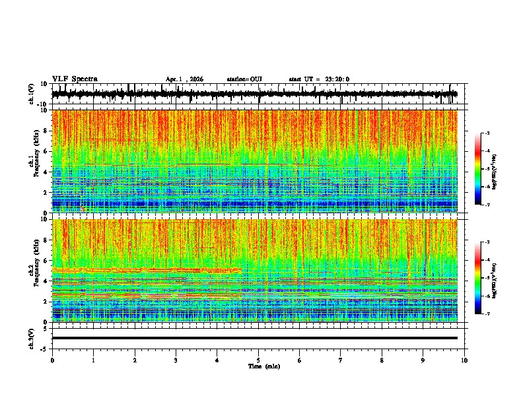The image size is (523, 404).
Task: Click time axis tick label "1"
Action: [94, 360]
